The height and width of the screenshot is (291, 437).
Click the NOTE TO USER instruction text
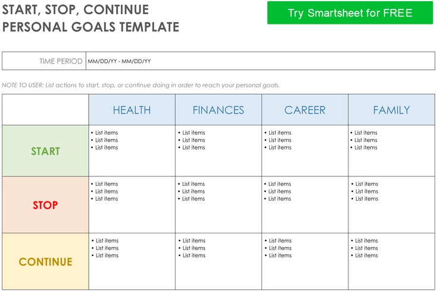141,85
